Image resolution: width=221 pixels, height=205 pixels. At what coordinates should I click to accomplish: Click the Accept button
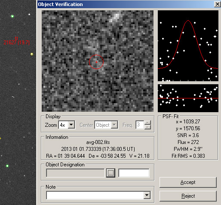pyautogui.click(x=188, y=182)
